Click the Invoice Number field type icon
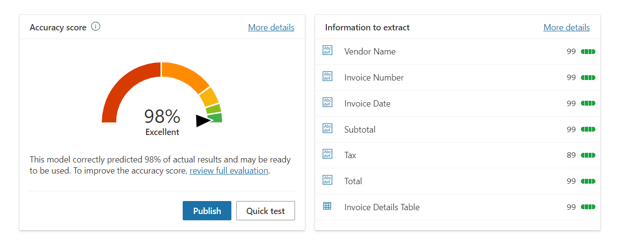This screenshot has height=242, width=618. pyautogui.click(x=327, y=77)
